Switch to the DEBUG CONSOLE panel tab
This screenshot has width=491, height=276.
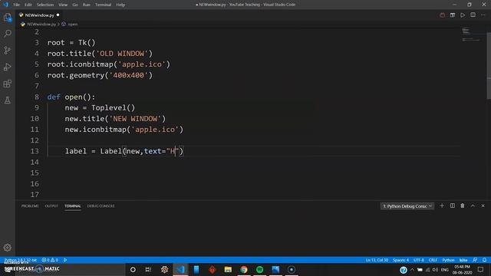coord(101,206)
